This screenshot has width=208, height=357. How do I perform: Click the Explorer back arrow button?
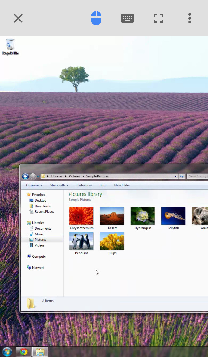(x=25, y=176)
